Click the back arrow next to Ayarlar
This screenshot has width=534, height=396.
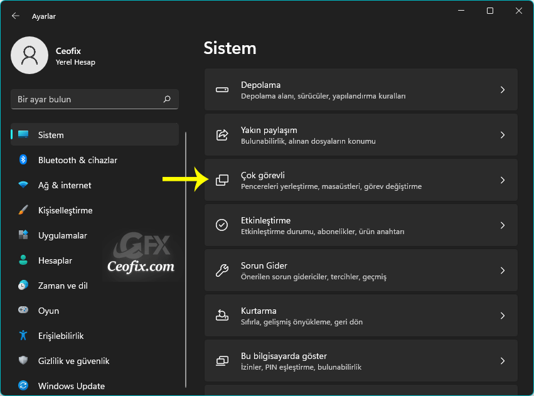coord(15,16)
